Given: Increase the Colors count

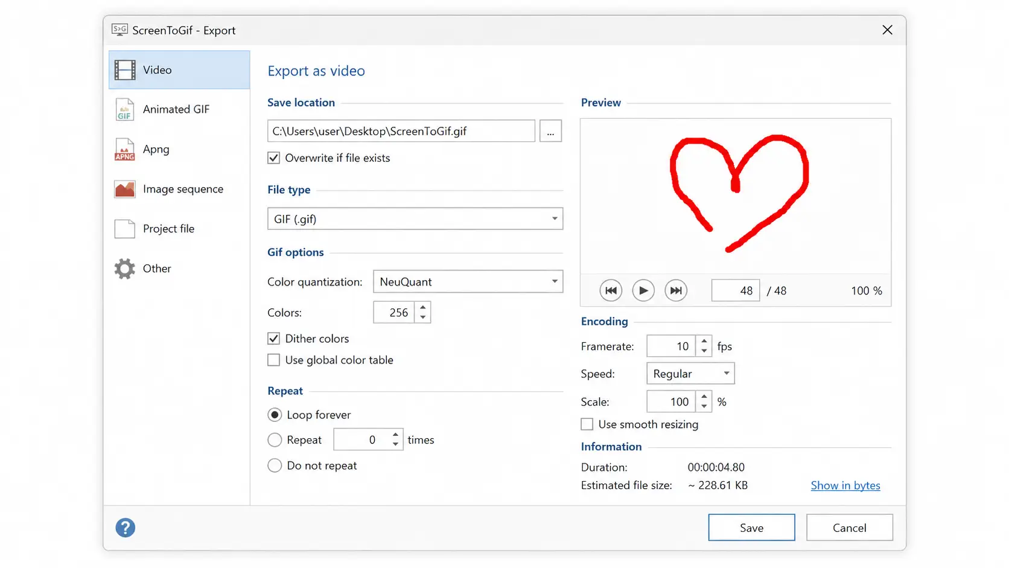Looking at the screenshot, I should (x=423, y=307).
